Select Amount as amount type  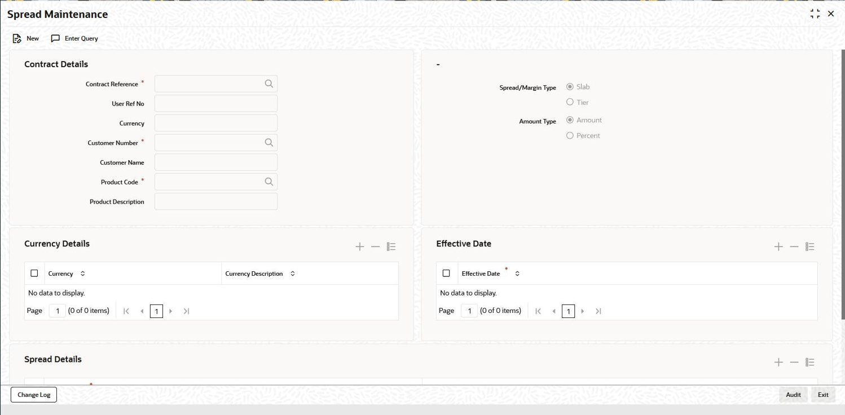tap(570, 120)
